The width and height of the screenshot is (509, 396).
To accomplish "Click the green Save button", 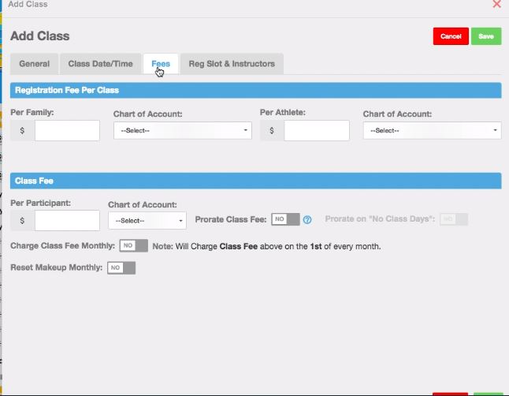I will (x=486, y=36).
